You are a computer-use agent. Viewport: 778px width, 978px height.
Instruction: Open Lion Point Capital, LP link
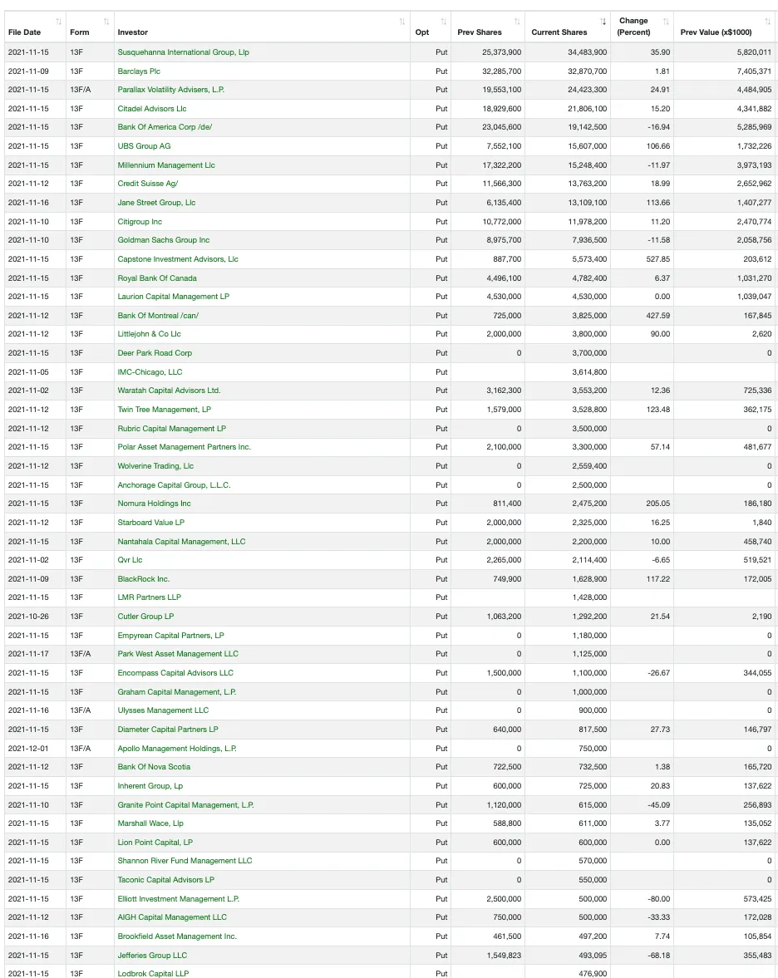pos(155,843)
